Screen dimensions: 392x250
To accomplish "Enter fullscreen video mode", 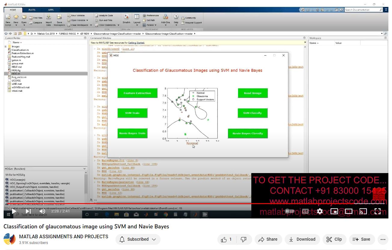I will click(x=378, y=211).
